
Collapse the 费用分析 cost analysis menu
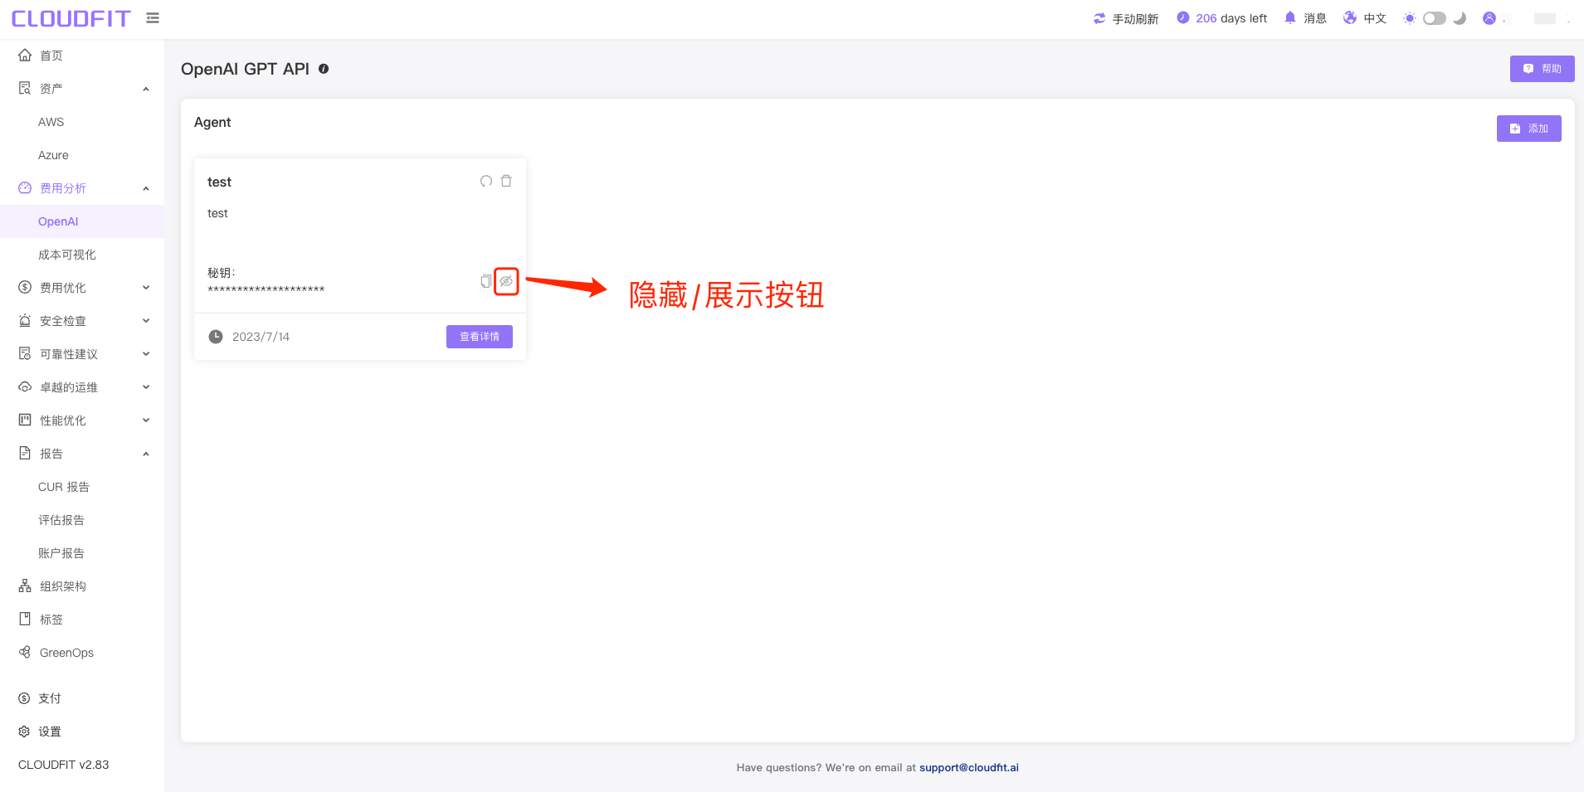click(82, 188)
